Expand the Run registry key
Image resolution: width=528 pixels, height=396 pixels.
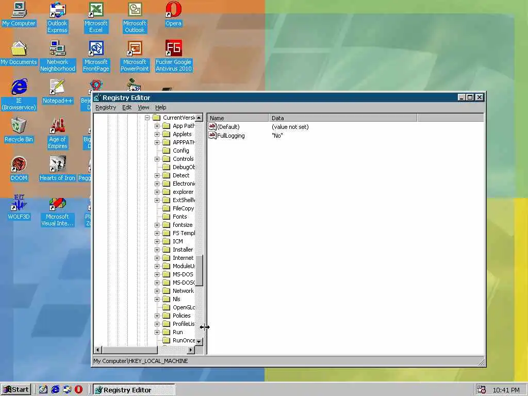pos(157,332)
